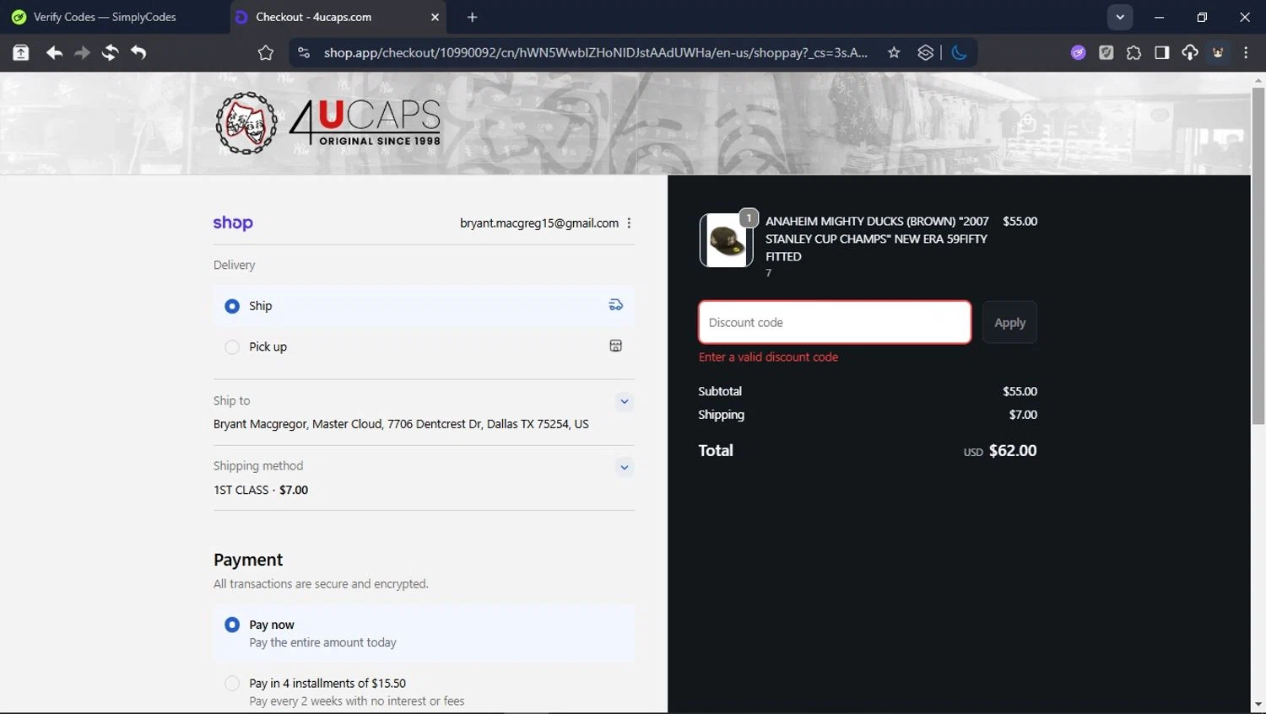
Task: Open the browser side panel icon
Action: coord(1162,53)
